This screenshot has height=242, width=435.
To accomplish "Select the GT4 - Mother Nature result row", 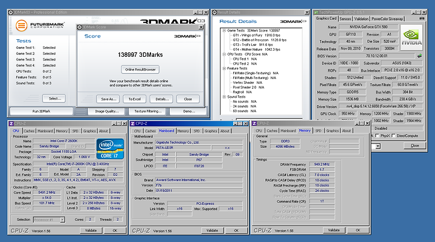I will (257, 49).
